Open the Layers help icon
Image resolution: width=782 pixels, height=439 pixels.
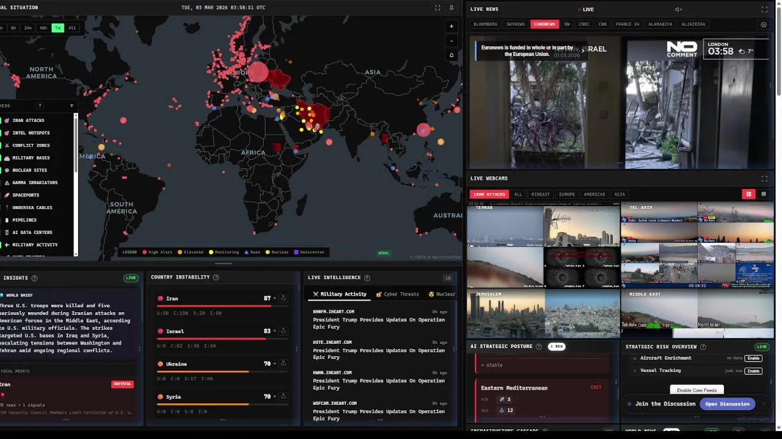[40, 105]
